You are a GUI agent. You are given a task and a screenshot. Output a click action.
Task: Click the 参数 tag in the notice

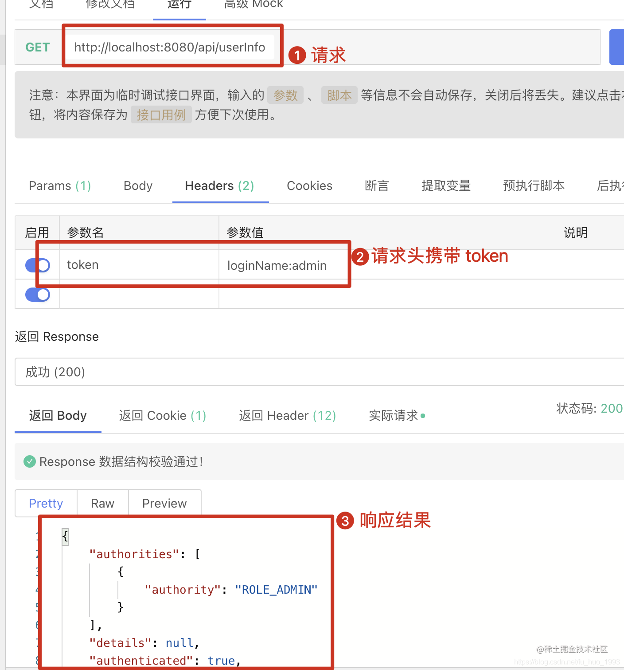coord(285,95)
